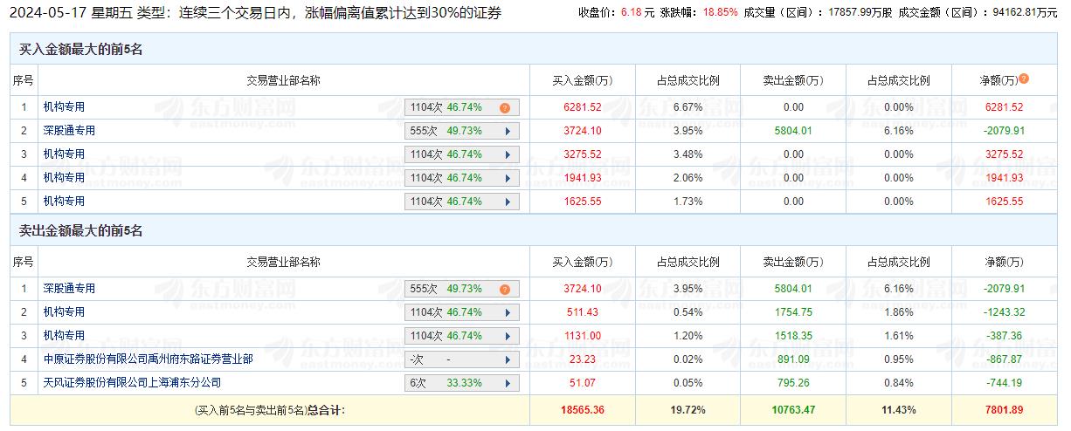Open 深股通专用 link in the buy table
Image resolution: width=1071 pixels, height=431 pixels.
[x=69, y=131]
